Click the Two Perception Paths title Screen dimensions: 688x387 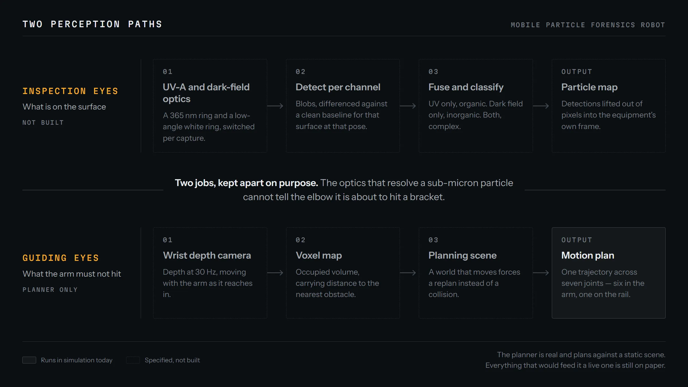(x=92, y=24)
